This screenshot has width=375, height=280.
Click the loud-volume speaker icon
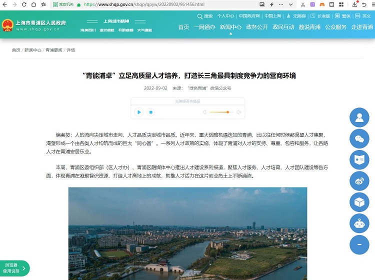pyautogui.click(x=239, y=112)
